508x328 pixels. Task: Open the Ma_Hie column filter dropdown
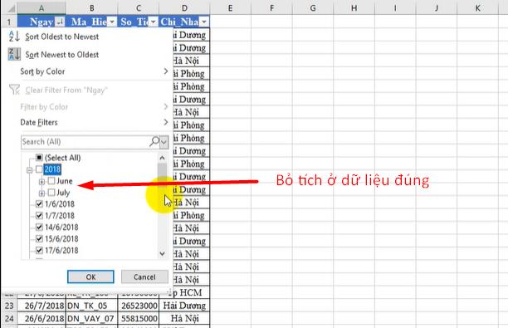click(112, 22)
